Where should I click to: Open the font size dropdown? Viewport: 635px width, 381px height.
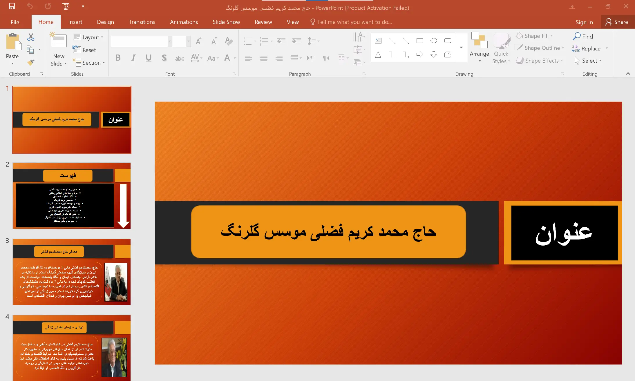point(188,41)
